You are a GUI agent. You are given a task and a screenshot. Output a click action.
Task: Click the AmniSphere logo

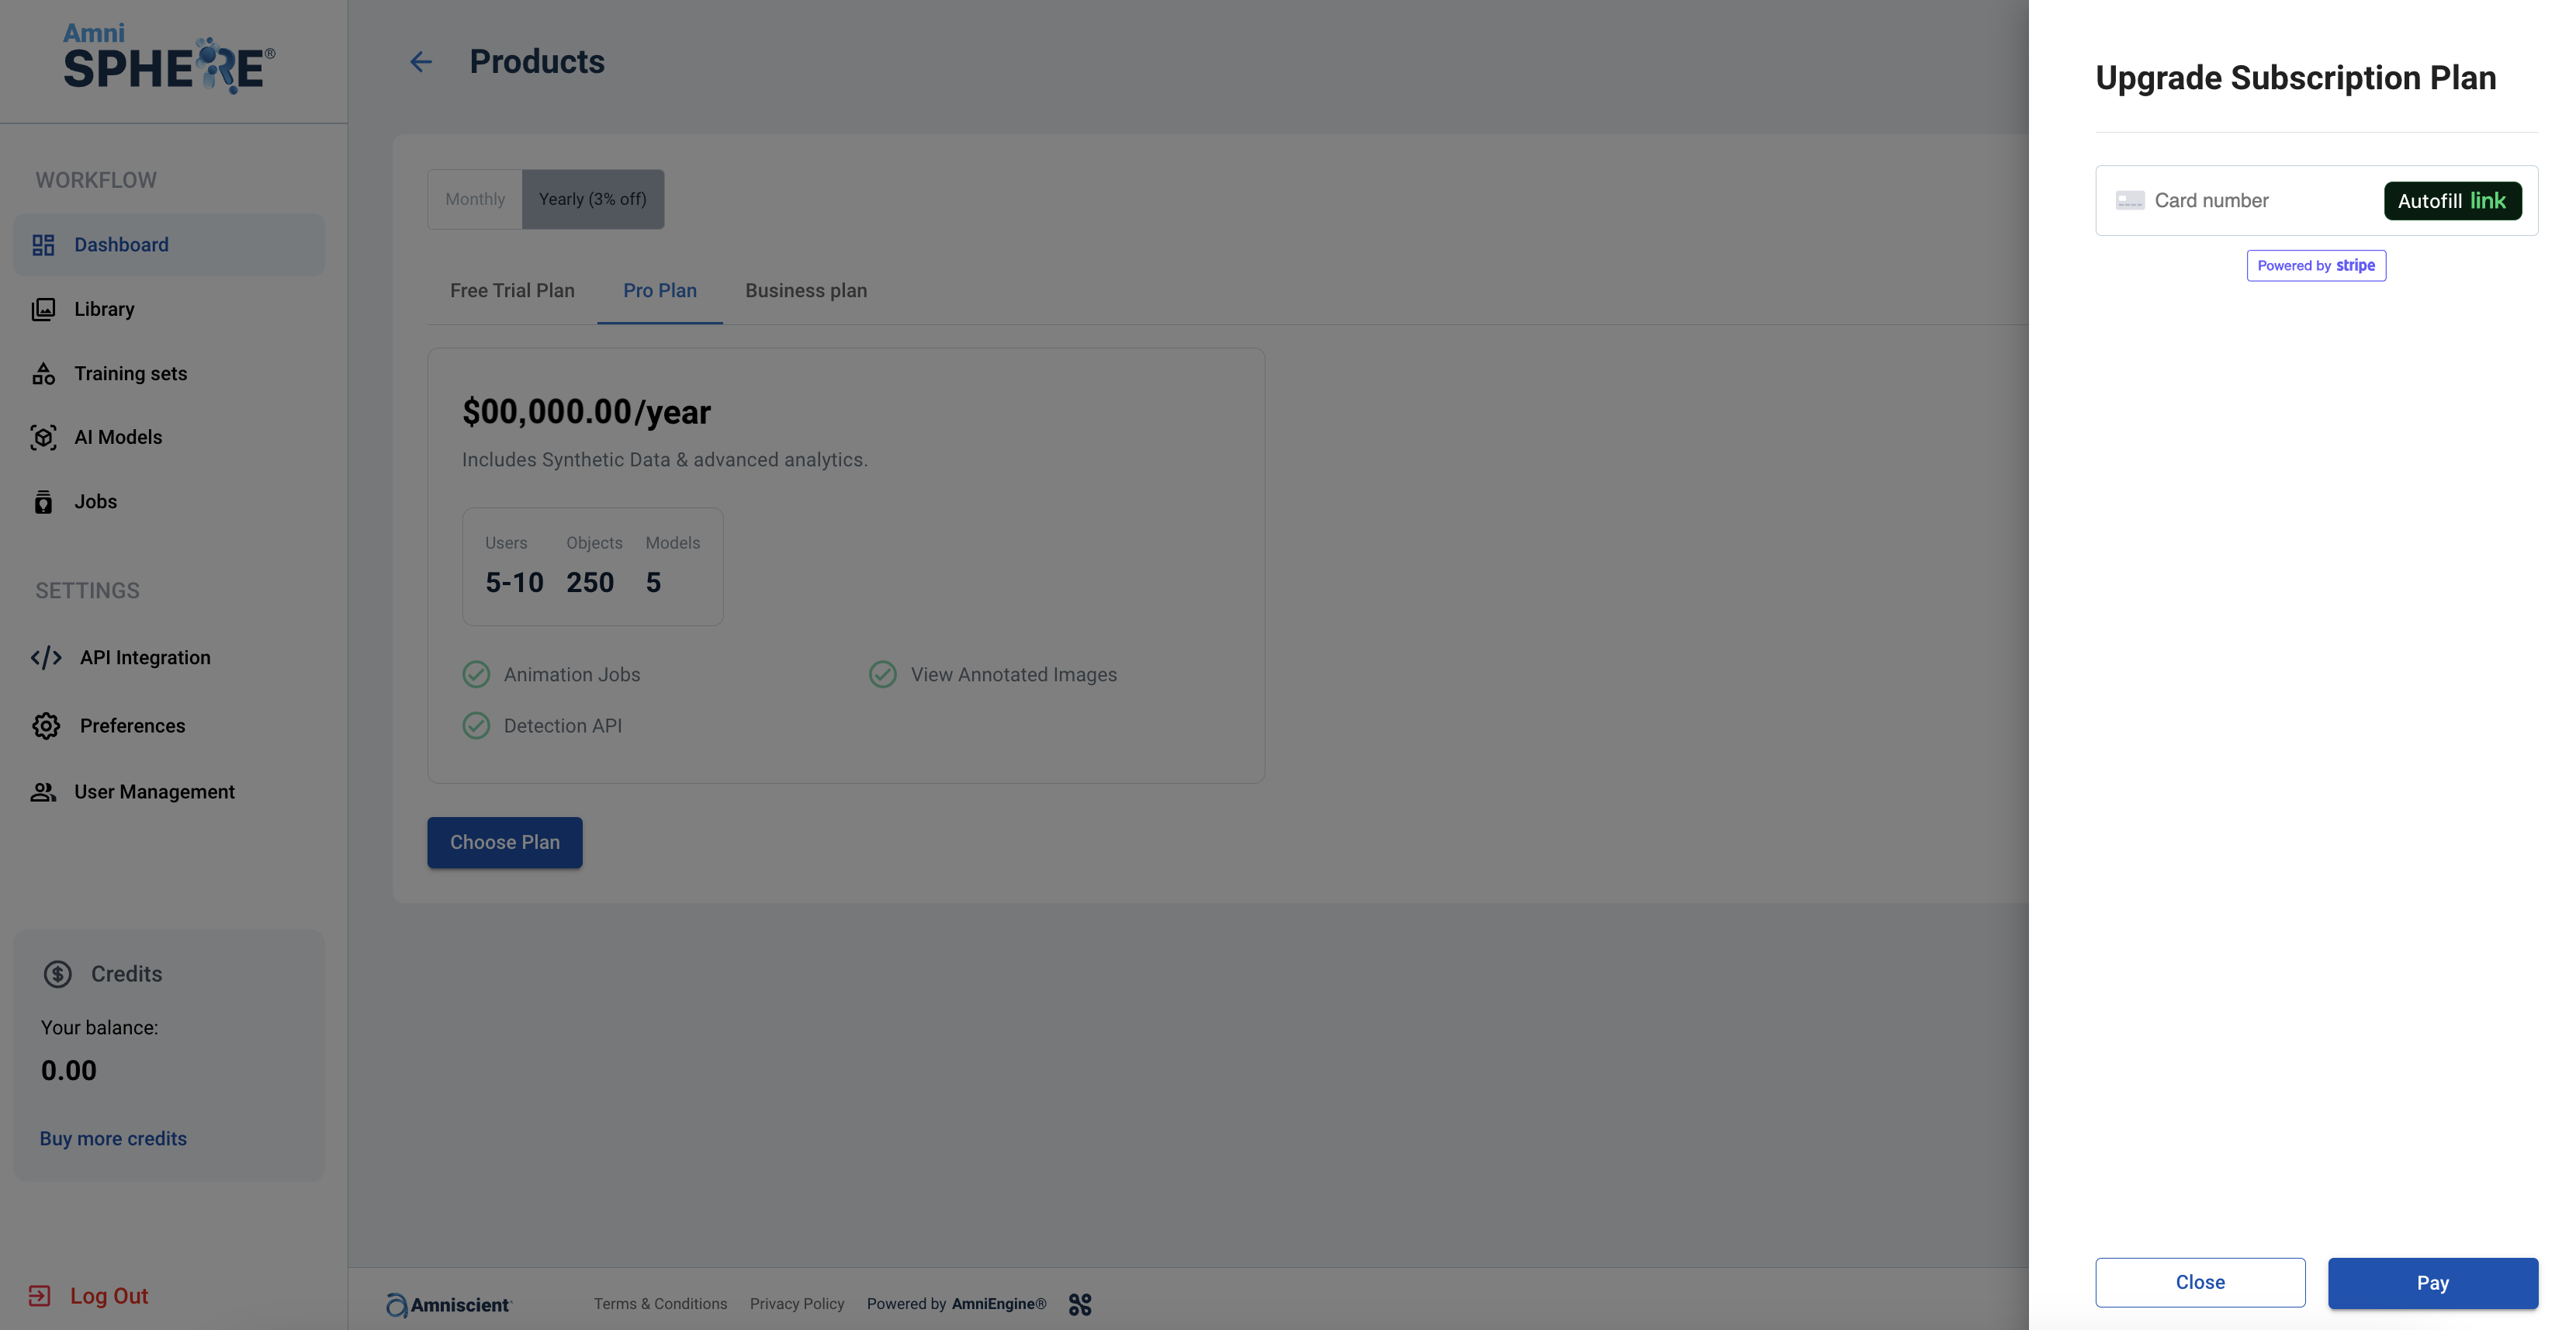169,59
